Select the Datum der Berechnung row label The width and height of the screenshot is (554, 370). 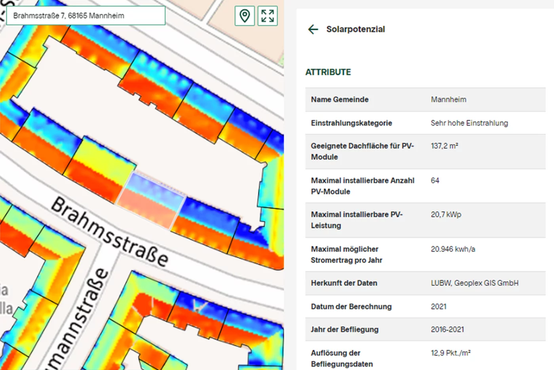pos(351,306)
